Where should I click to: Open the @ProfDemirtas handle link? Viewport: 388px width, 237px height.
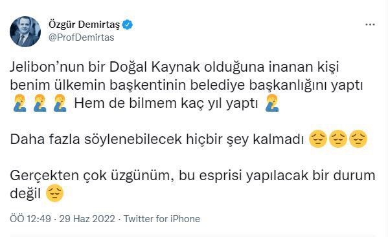81,37
